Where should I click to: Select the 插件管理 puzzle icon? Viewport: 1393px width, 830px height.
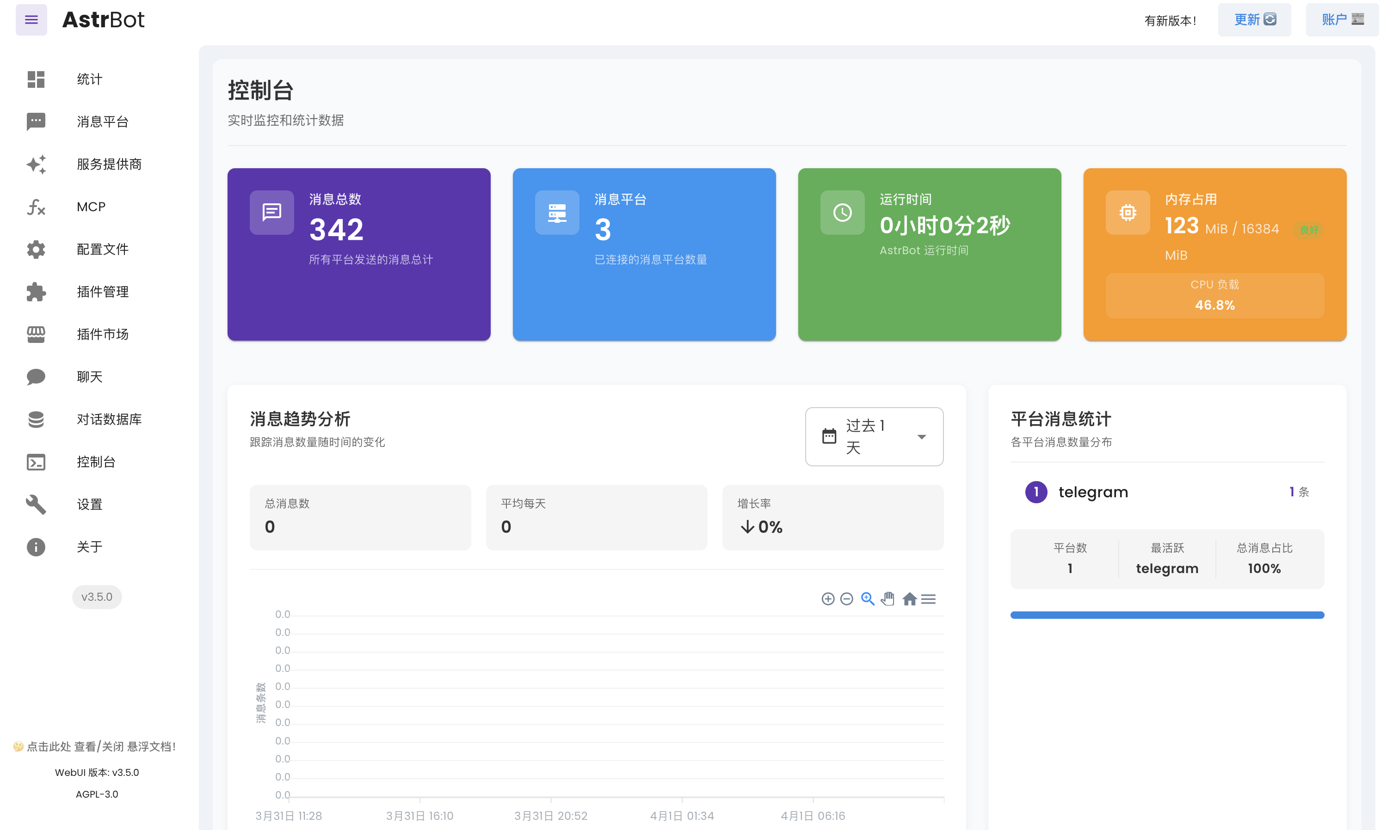(x=35, y=292)
